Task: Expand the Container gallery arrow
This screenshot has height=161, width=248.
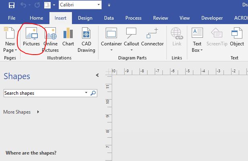Action: pos(111,50)
